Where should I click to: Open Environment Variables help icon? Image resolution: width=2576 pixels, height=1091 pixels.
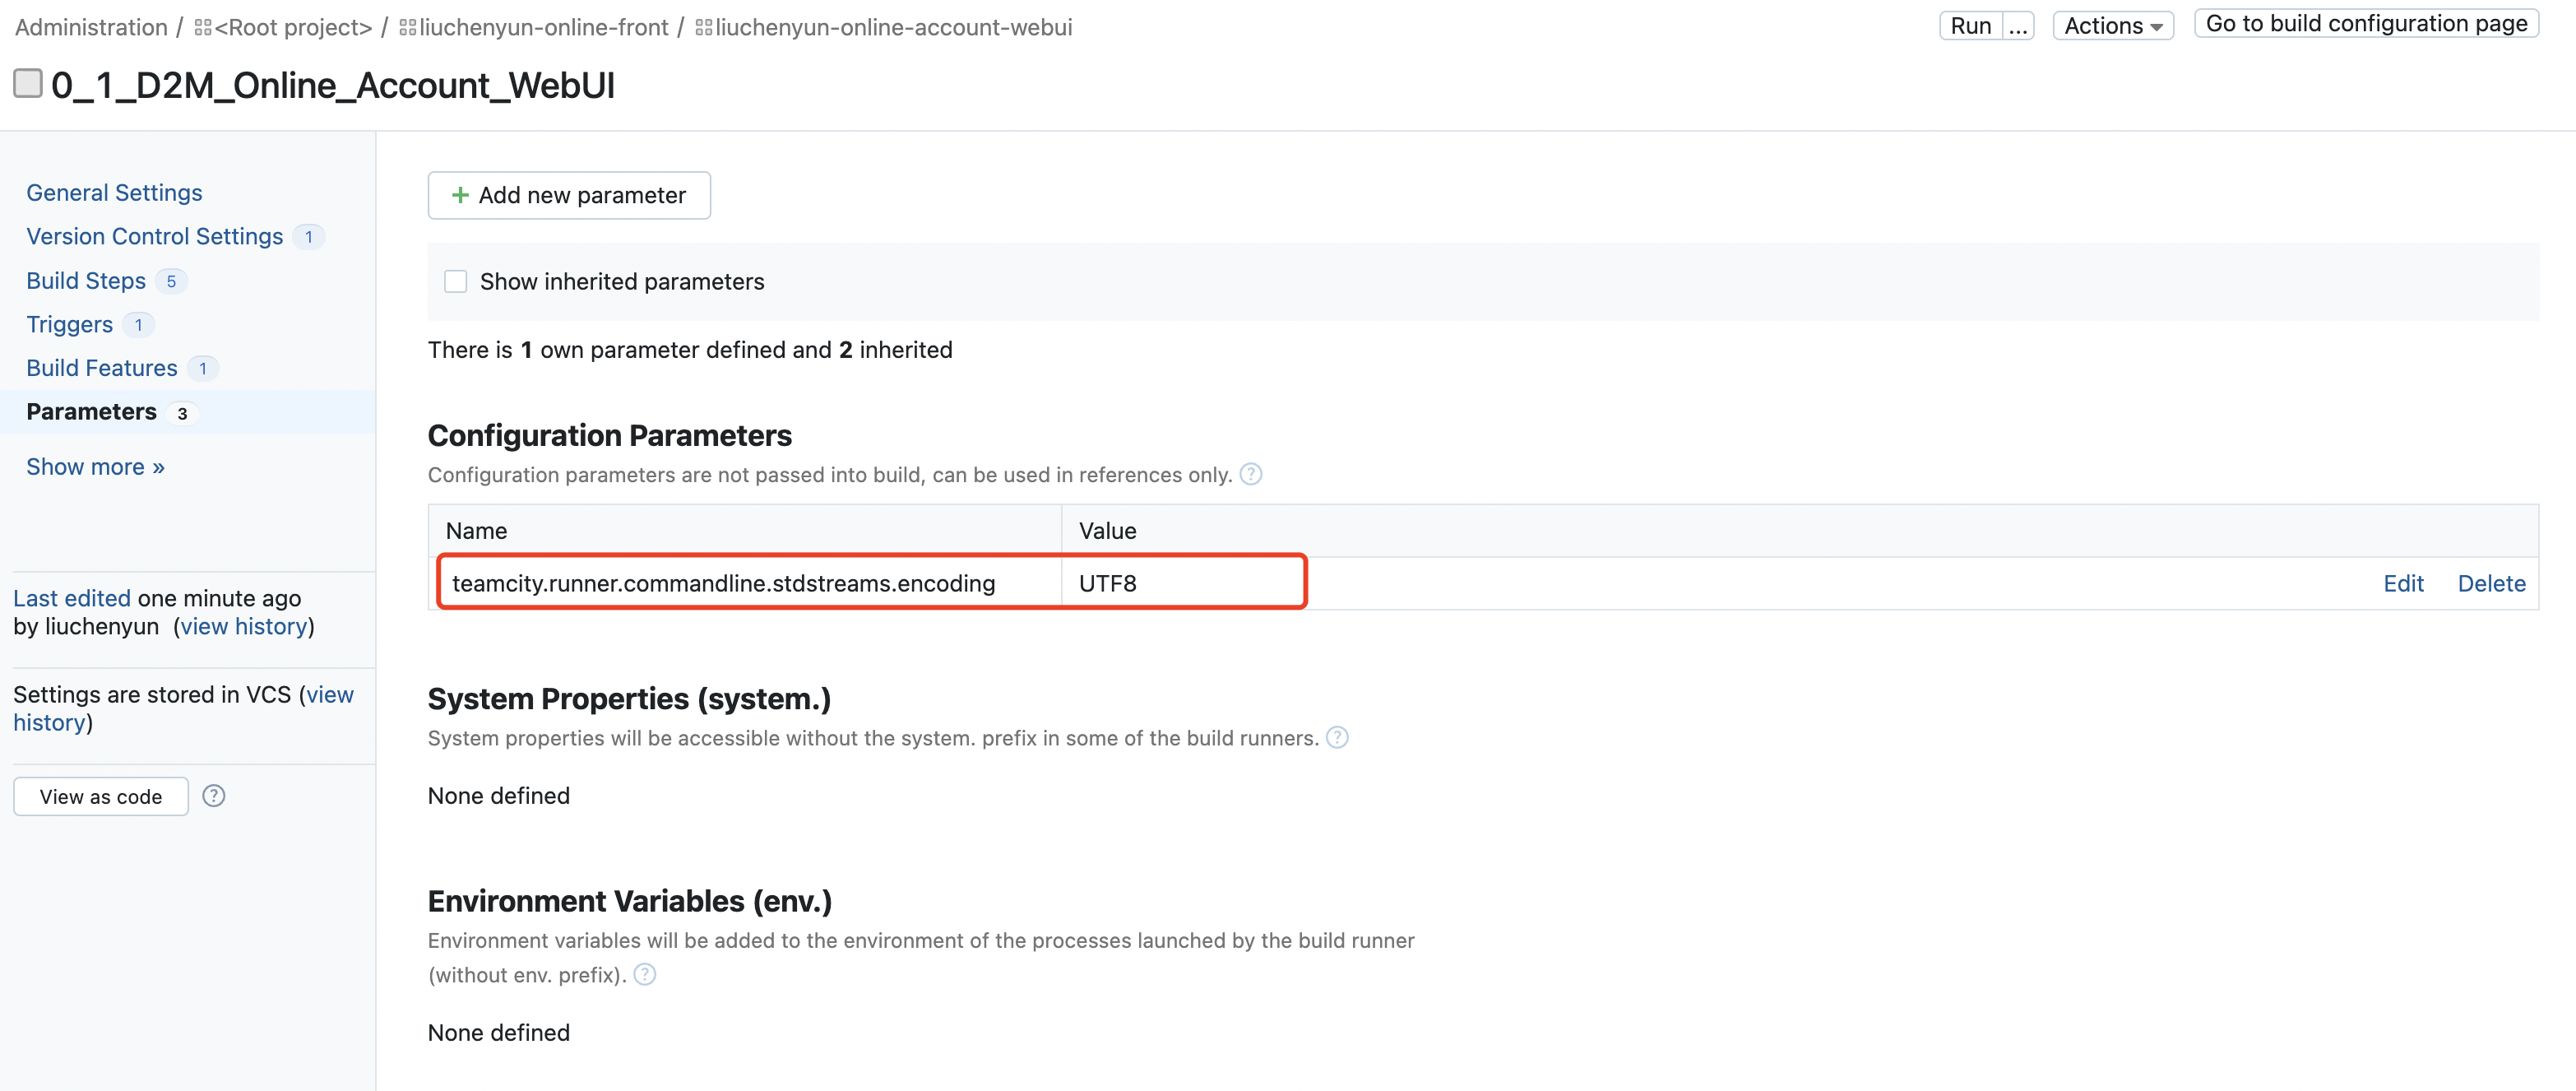click(x=645, y=974)
